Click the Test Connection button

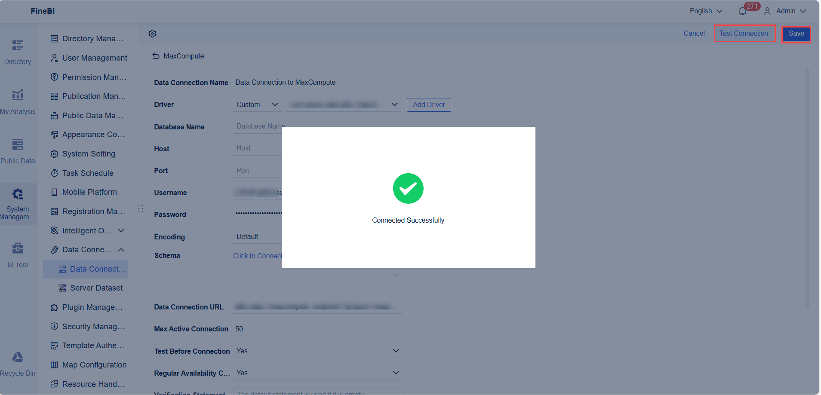coord(744,34)
